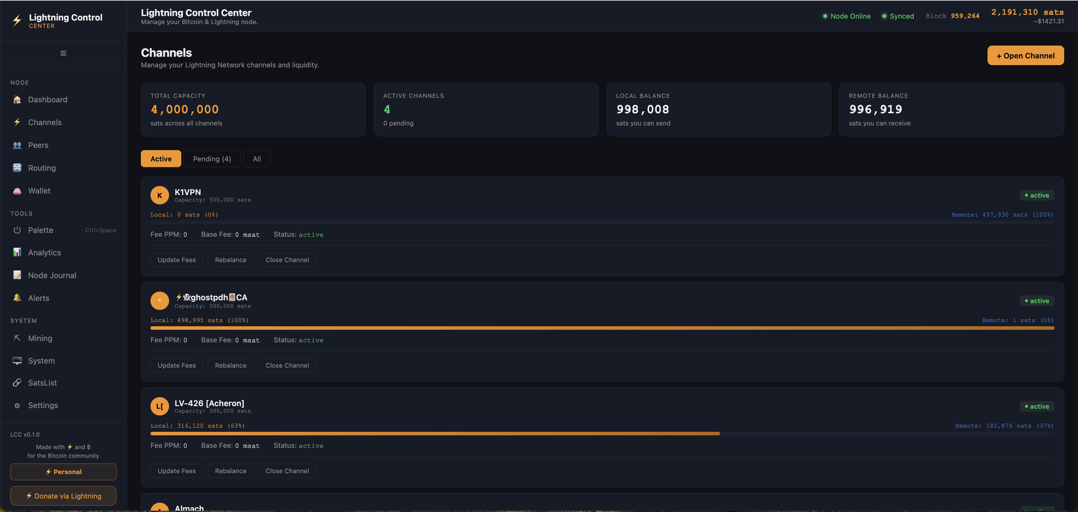
Task: Click the lightning bolt logo icon
Action: pos(17,21)
